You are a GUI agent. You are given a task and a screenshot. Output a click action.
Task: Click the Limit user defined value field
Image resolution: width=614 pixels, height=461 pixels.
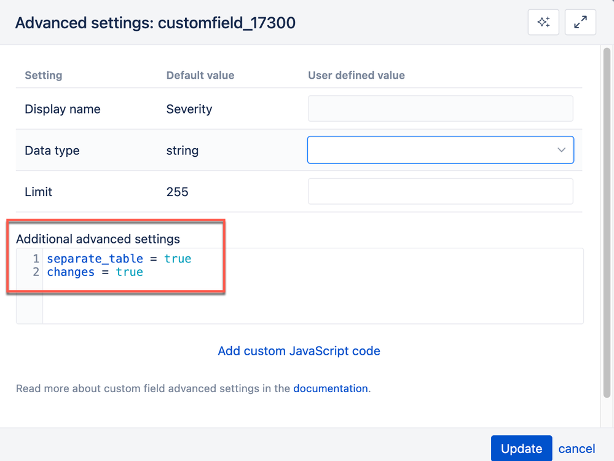click(440, 191)
